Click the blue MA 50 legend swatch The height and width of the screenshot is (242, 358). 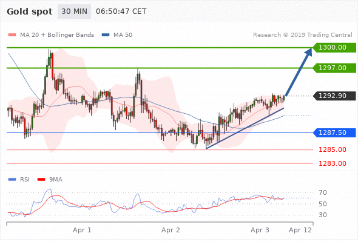tap(106, 35)
